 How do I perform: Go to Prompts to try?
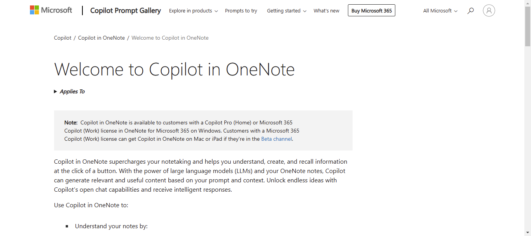pos(241,11)
